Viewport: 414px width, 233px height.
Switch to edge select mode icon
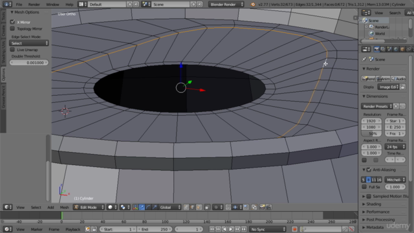point(193,207)
